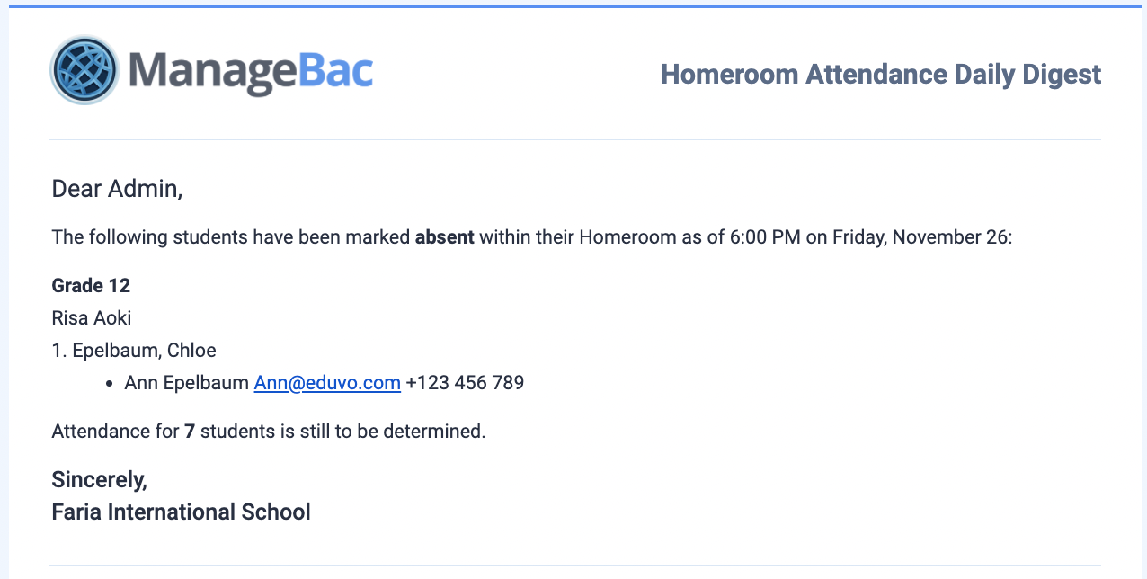Click the bullet point before Ann Epelbaum
The width and height of the screenshot is (1147, 579).
[109, 384]
